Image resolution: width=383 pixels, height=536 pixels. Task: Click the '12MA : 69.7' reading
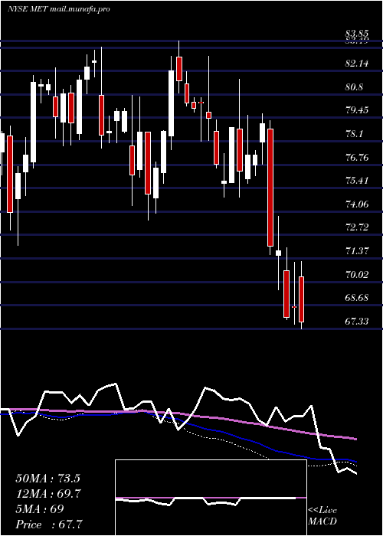[47, 494]
